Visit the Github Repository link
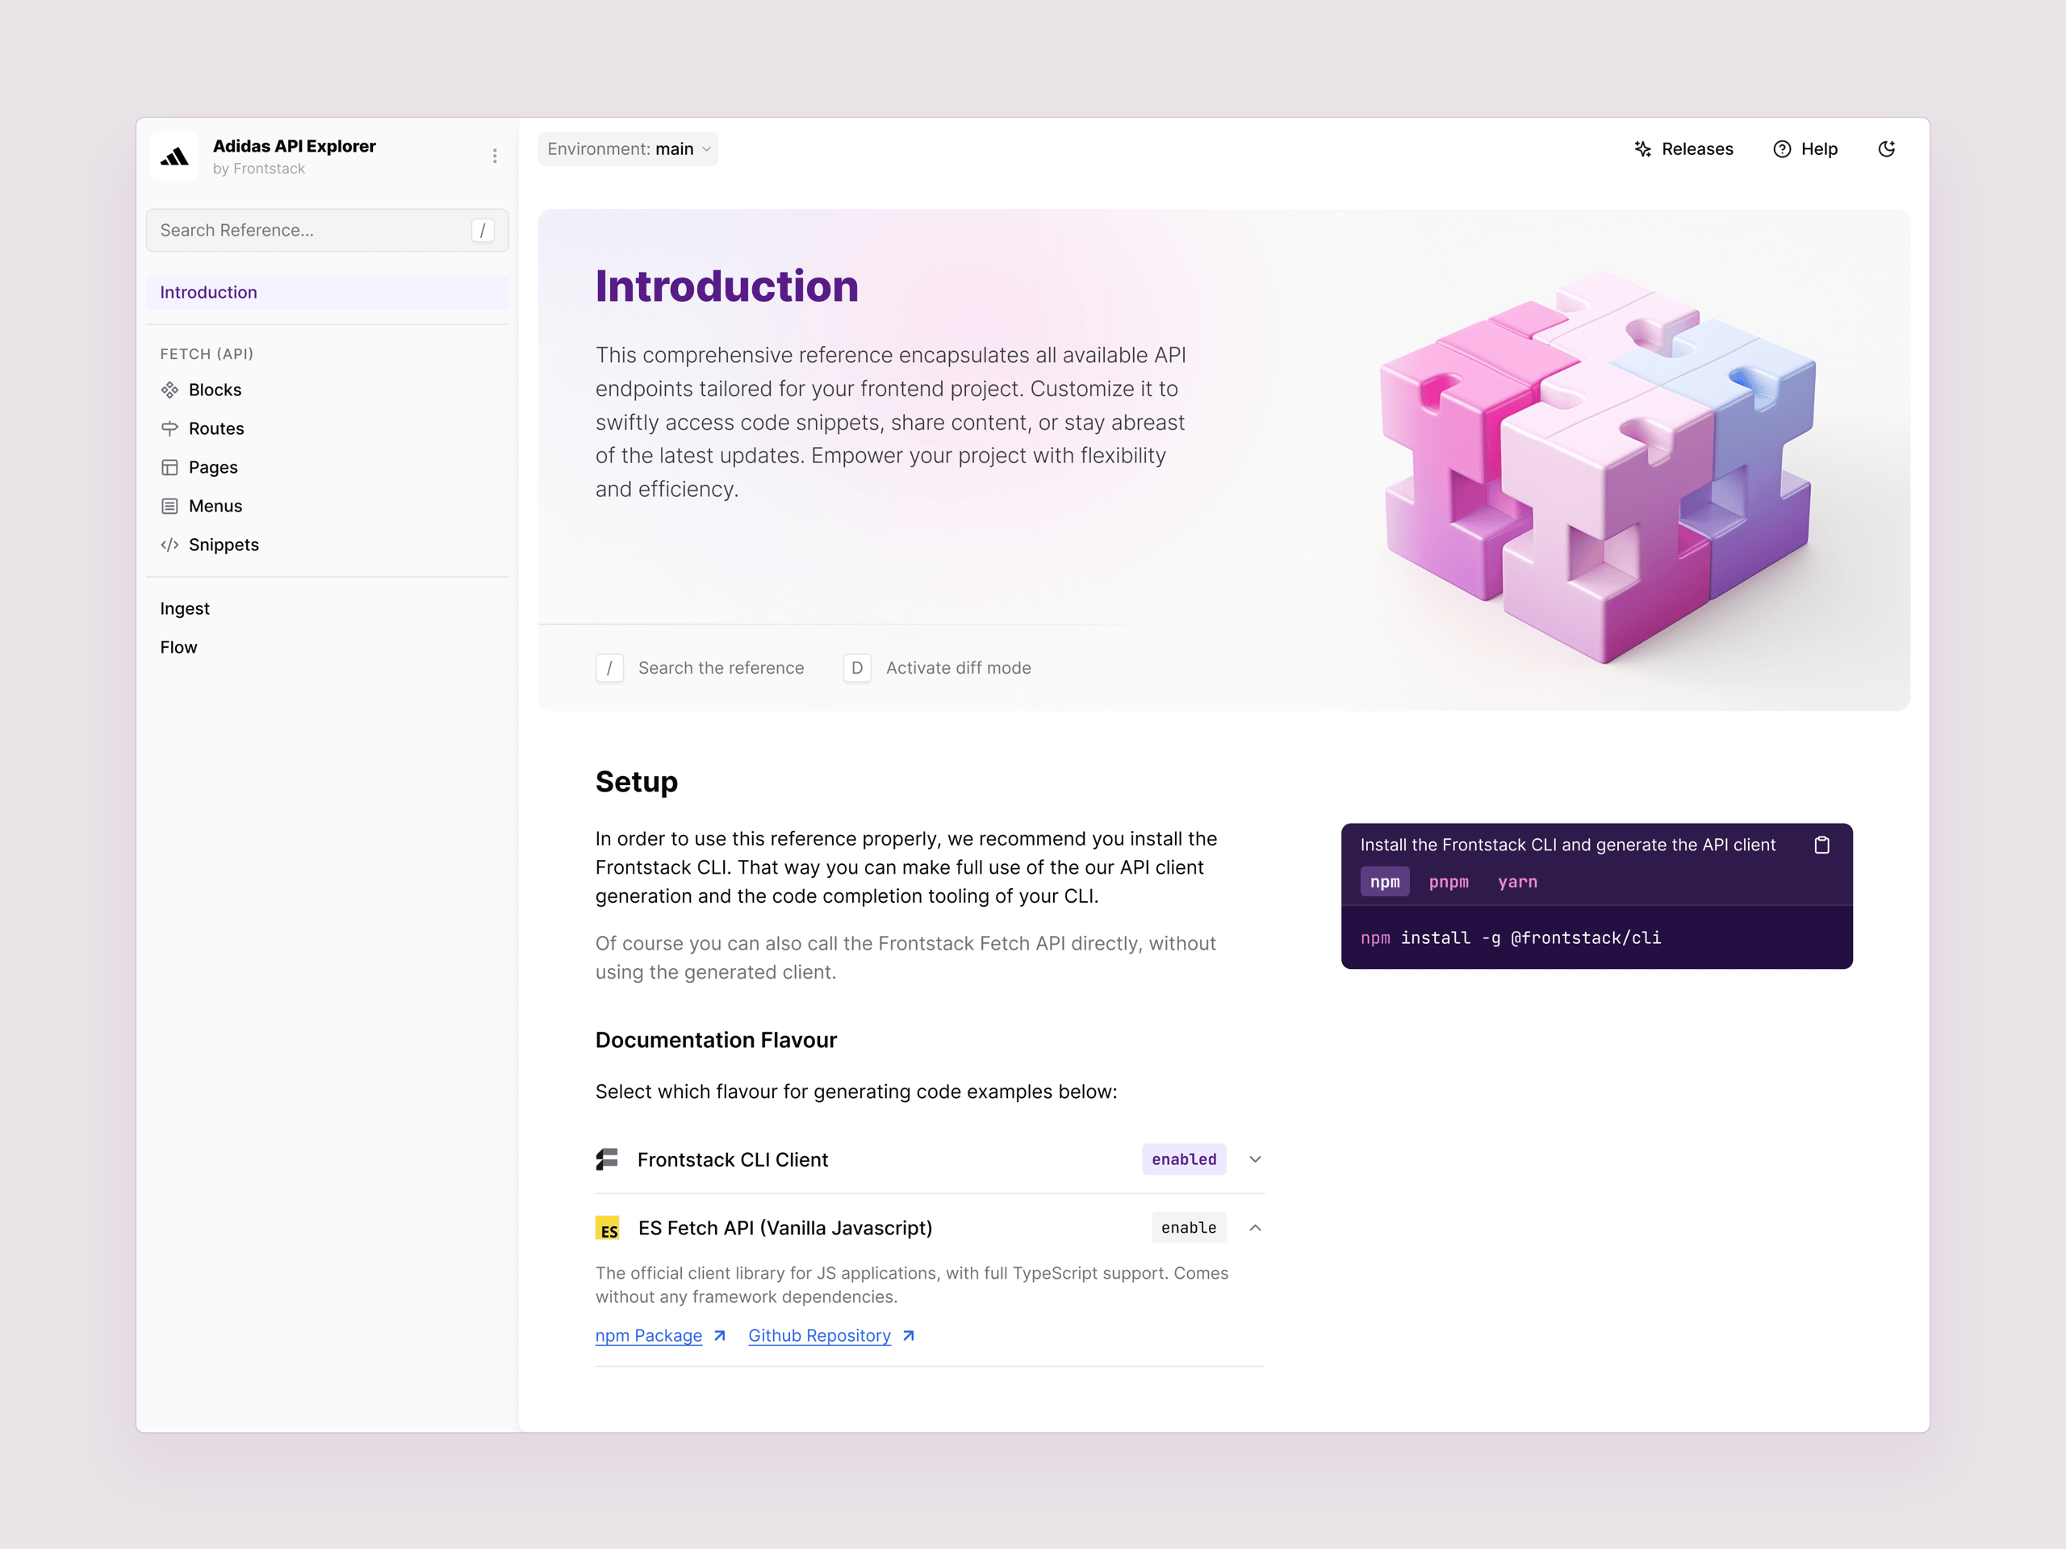Screen dimensions: 2066x1549 tap(820, 1335)
